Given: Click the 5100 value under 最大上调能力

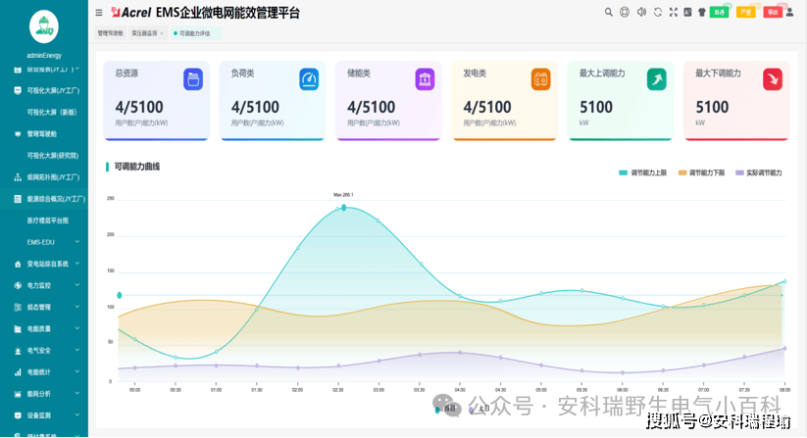Looking at the screenshot, I should (596, 107).
